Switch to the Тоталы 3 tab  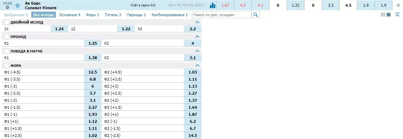[113, 15]
